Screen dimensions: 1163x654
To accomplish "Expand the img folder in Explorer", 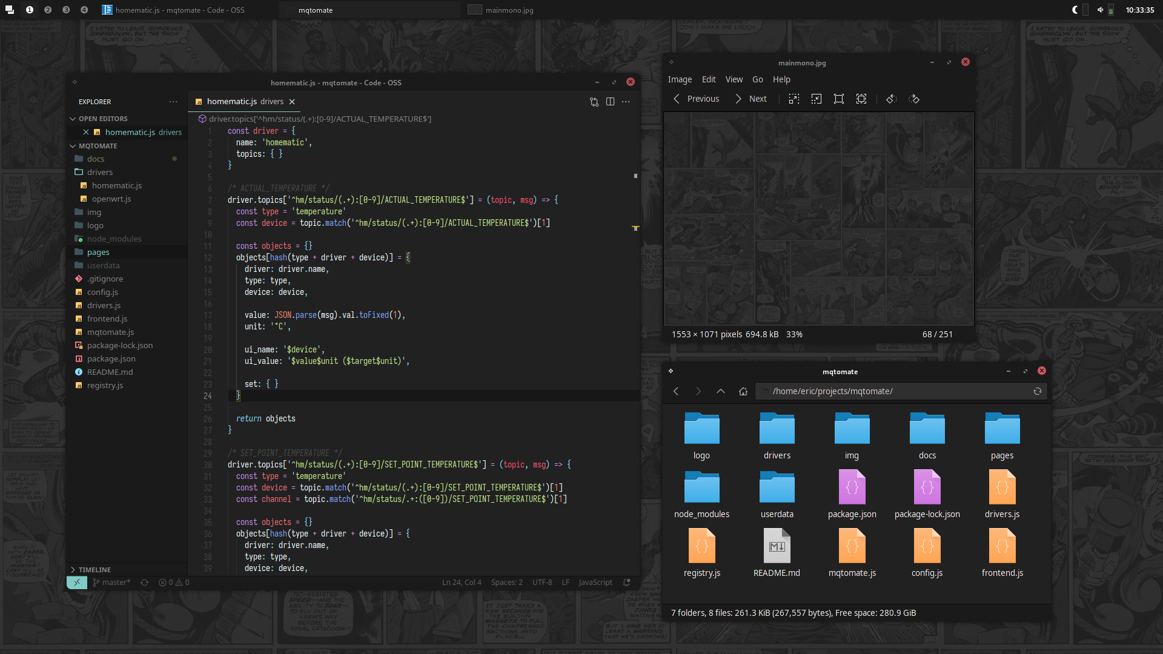I will tap(127, 212).
